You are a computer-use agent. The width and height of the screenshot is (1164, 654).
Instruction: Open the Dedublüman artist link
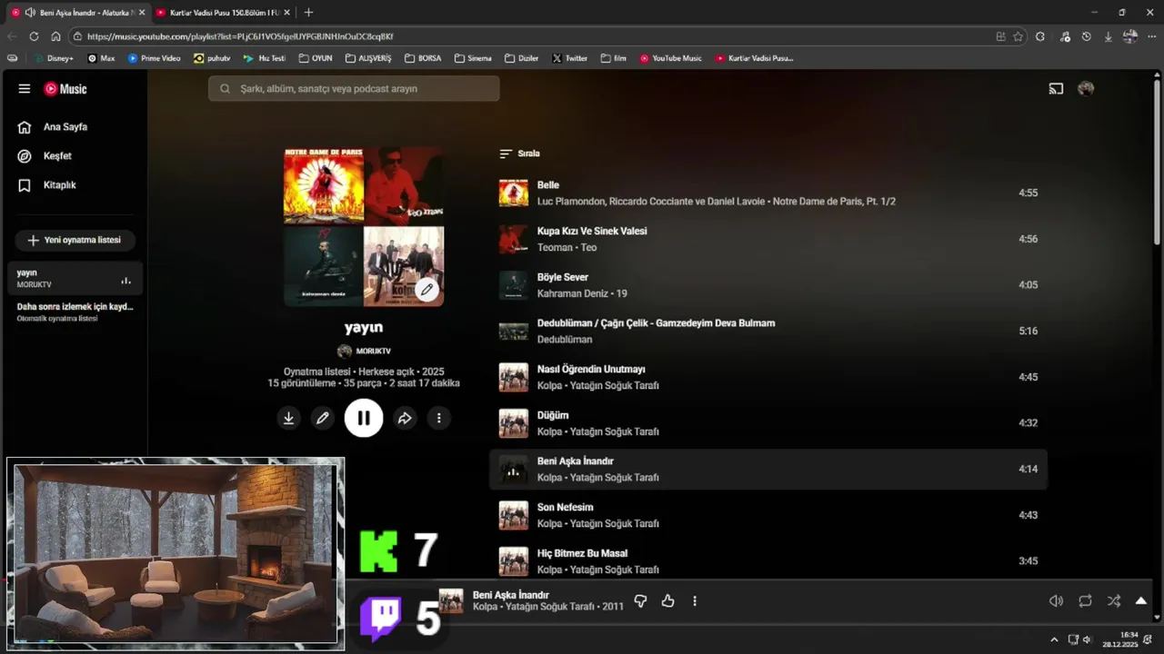[x=565, y=340]
